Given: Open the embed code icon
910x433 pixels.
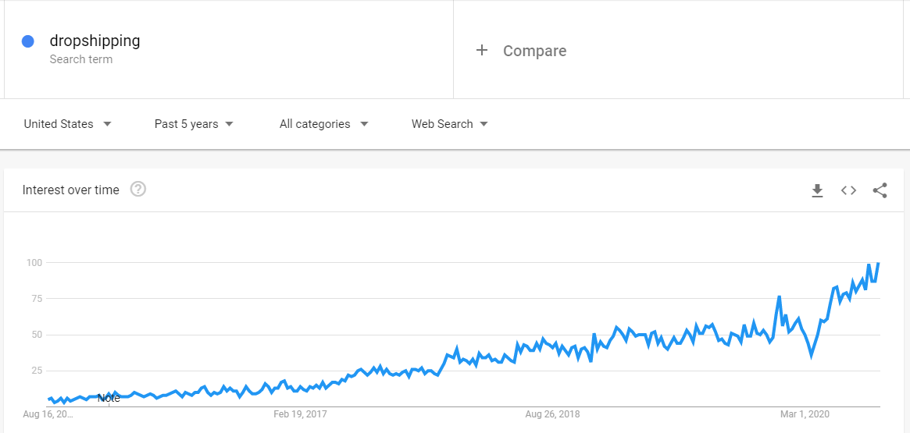Looking at the screenshot, I should [848, 190].
